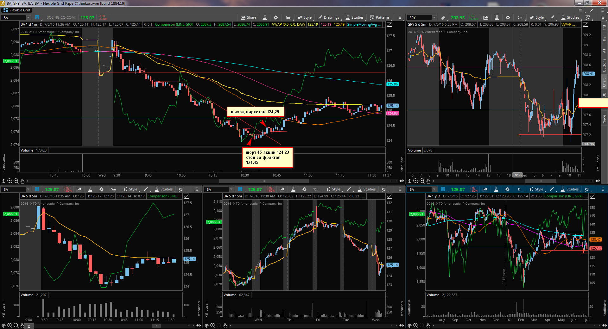This screenshot has height=329, width=608.
Task: Open the Trd sidebar tab
Action: (x=604, y=28)
